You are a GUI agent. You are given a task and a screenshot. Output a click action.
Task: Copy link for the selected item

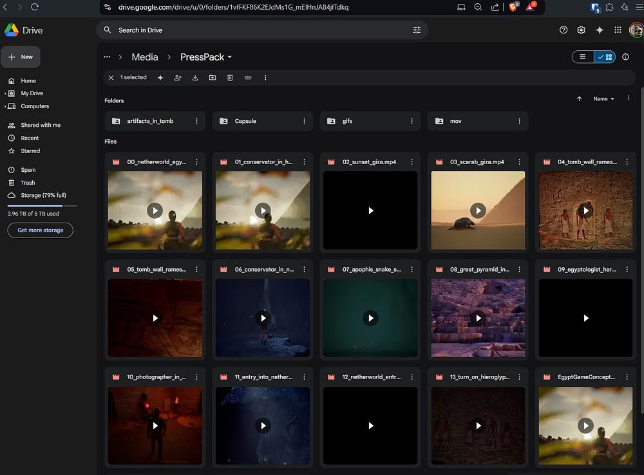pos(248,78)
